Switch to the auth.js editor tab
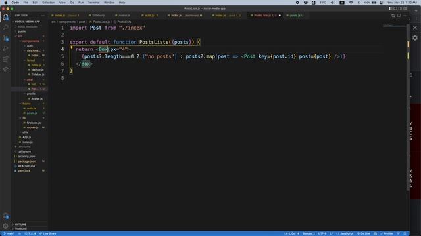Screen dimensions: 421x236 click(149, 16)
